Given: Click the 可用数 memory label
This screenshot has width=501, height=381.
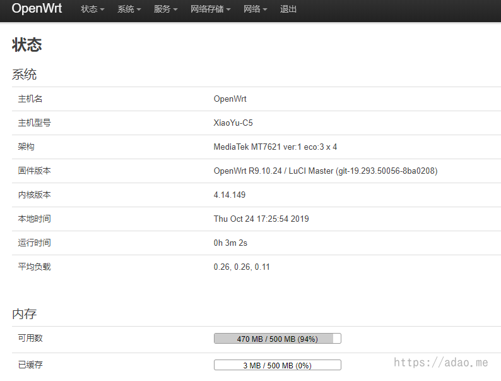Looking at the screenshot, I should coord(30,338).
